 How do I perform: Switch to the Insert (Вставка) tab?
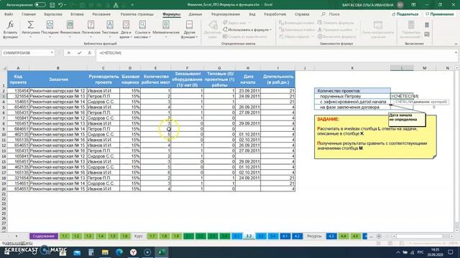pyautogui.click(x=77, y=14)
